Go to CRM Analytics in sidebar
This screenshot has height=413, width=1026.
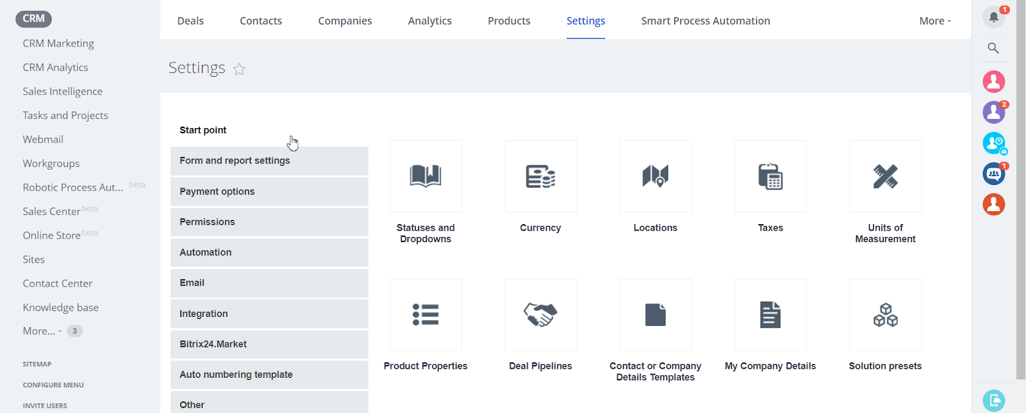point(55,67)
